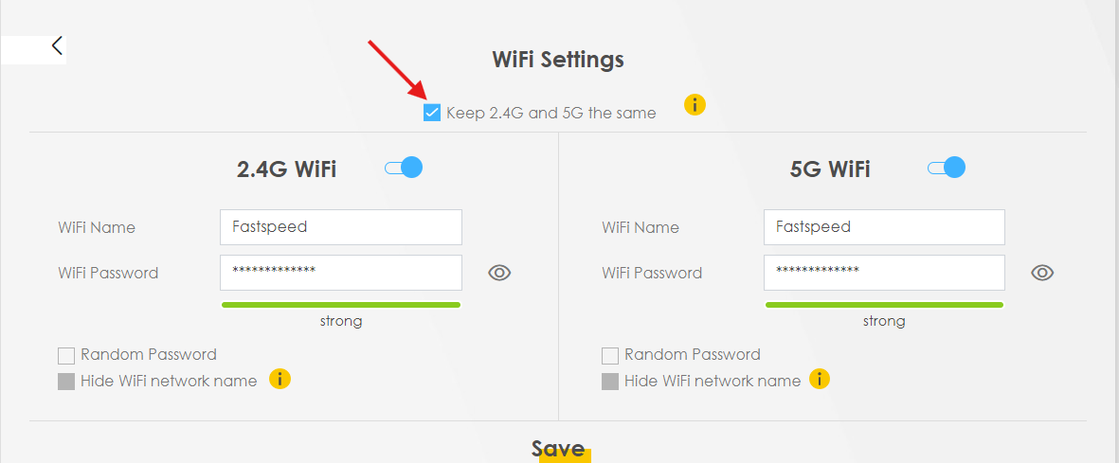Viewport: 1119px width, 463px height.
Task: Click the 5G password strength bar
Action: [x=884, y=305]
